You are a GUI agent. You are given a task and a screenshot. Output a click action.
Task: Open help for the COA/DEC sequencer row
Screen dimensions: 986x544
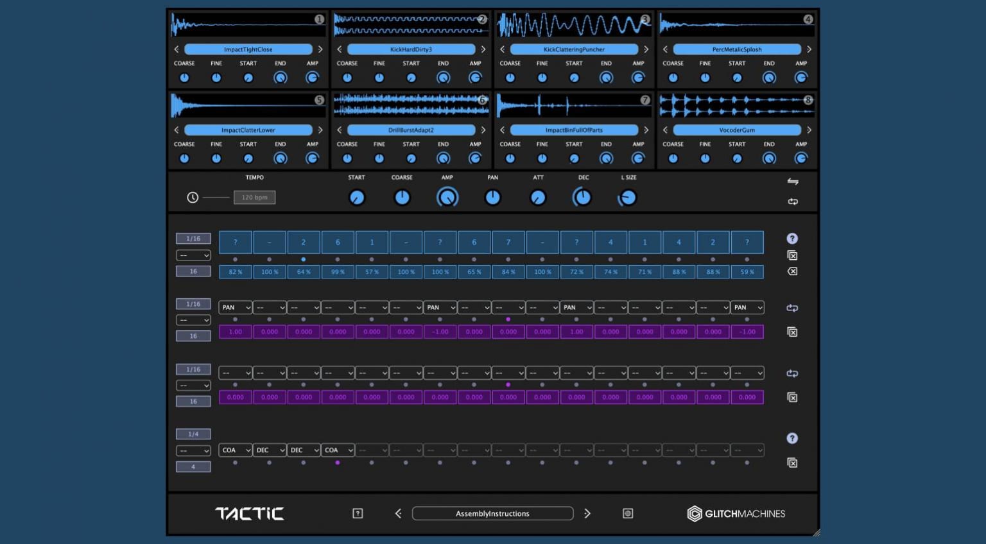tap(792, 438)
